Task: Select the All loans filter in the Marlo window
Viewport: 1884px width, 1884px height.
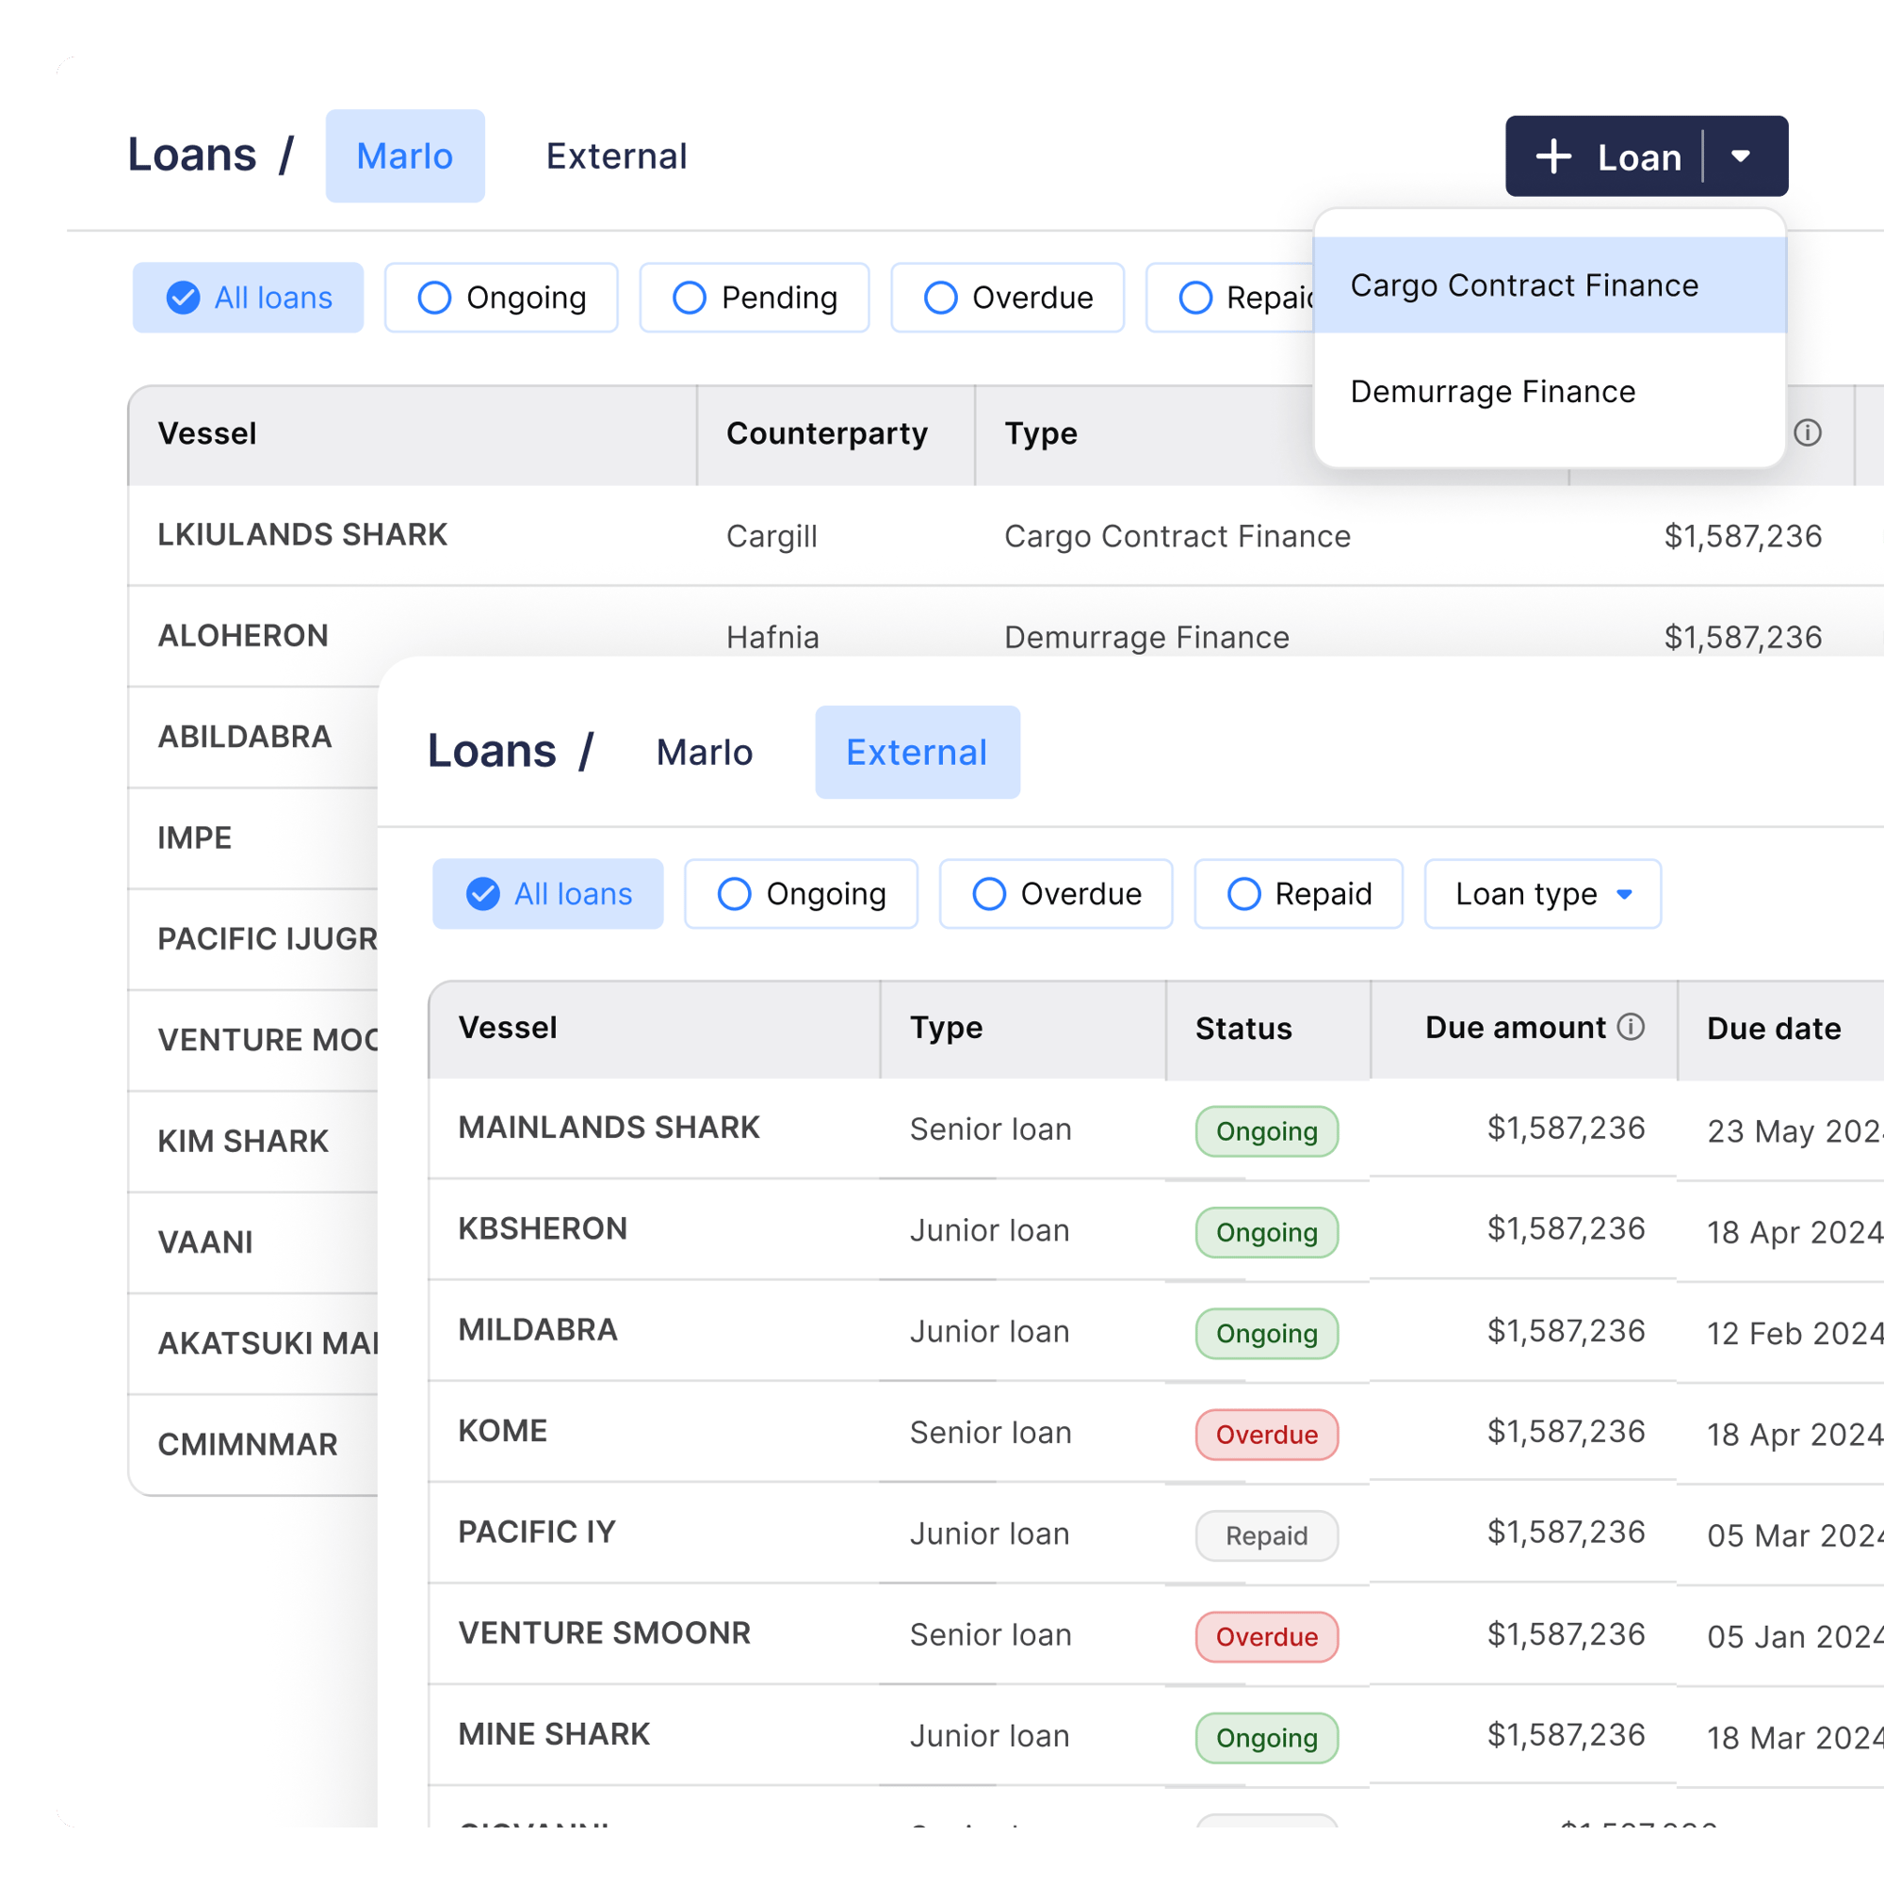Action: coord(248,298)
